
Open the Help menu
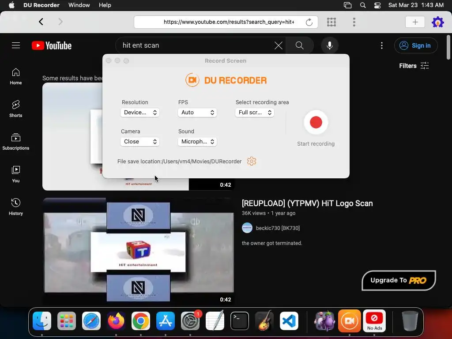pos(105,5)
